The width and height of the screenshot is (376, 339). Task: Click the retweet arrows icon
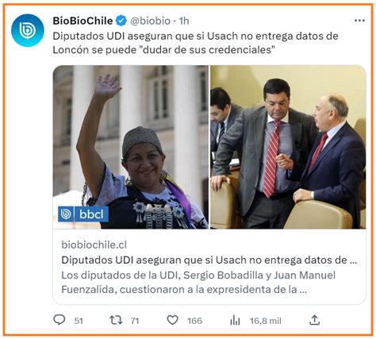[116, 320]
